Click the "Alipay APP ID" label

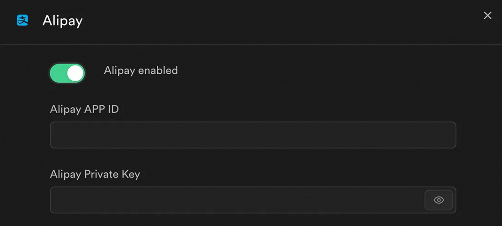[84, 109]
